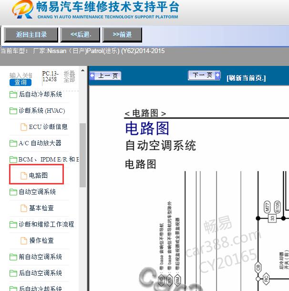Click folder icon beside 自动空调系统
289x291 pixels.
tap(13, 192)
